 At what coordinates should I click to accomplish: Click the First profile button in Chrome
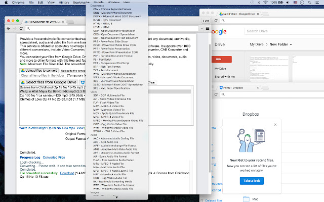[x=206, y=21]
